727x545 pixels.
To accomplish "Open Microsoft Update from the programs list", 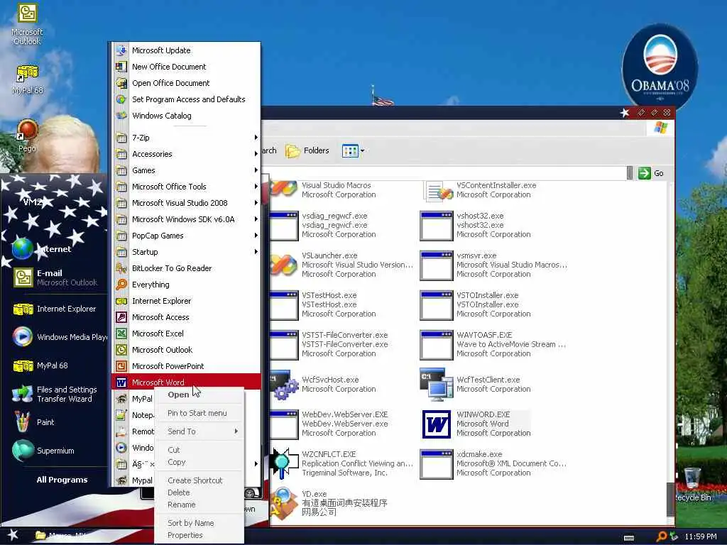I will tap(185, 50).
